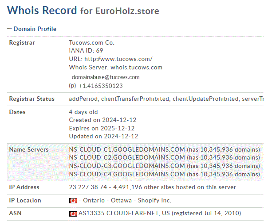Viewport: 264px width, 221px height.
Task: Click the minus icon beside Domain Profile
Action: pyautogui.click(x=9, y=29)
